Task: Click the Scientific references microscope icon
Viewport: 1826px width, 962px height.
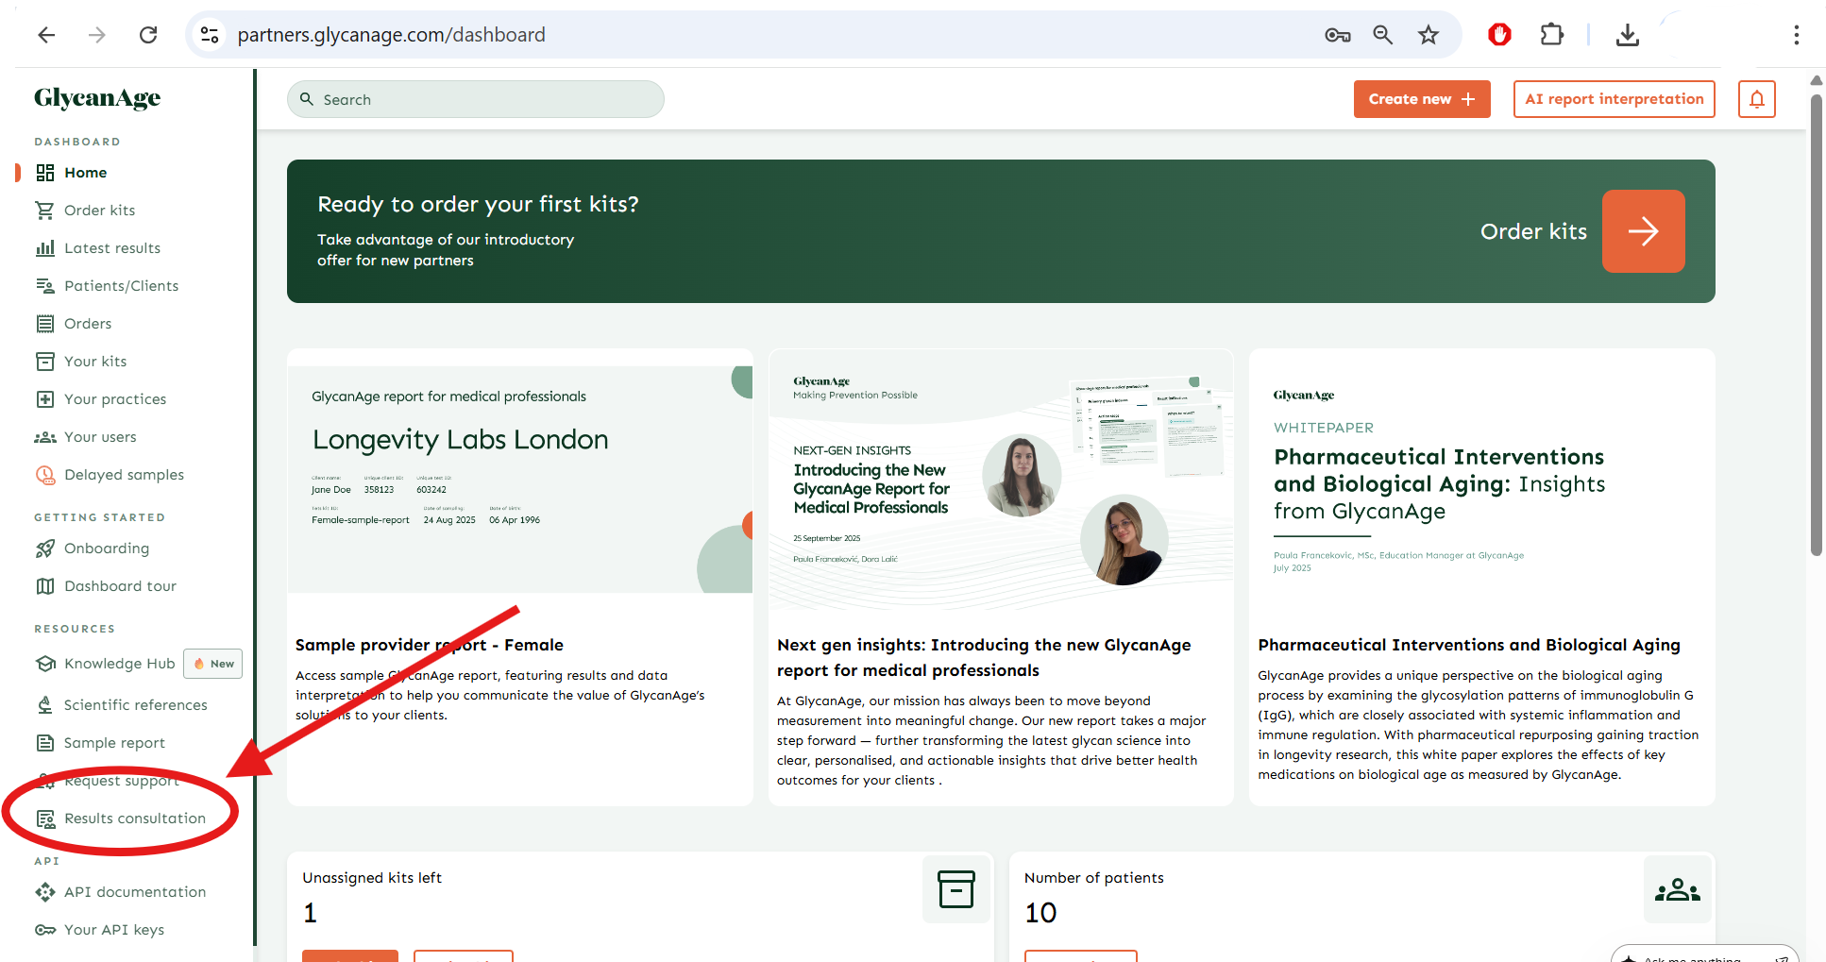Action: pos(44,705)
